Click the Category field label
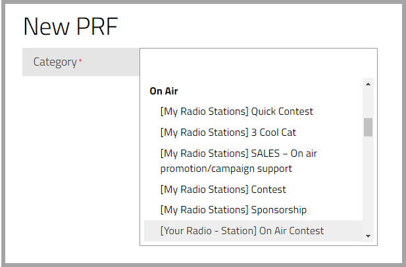Viewport: 406px width, 267px height. coord(55,62)
